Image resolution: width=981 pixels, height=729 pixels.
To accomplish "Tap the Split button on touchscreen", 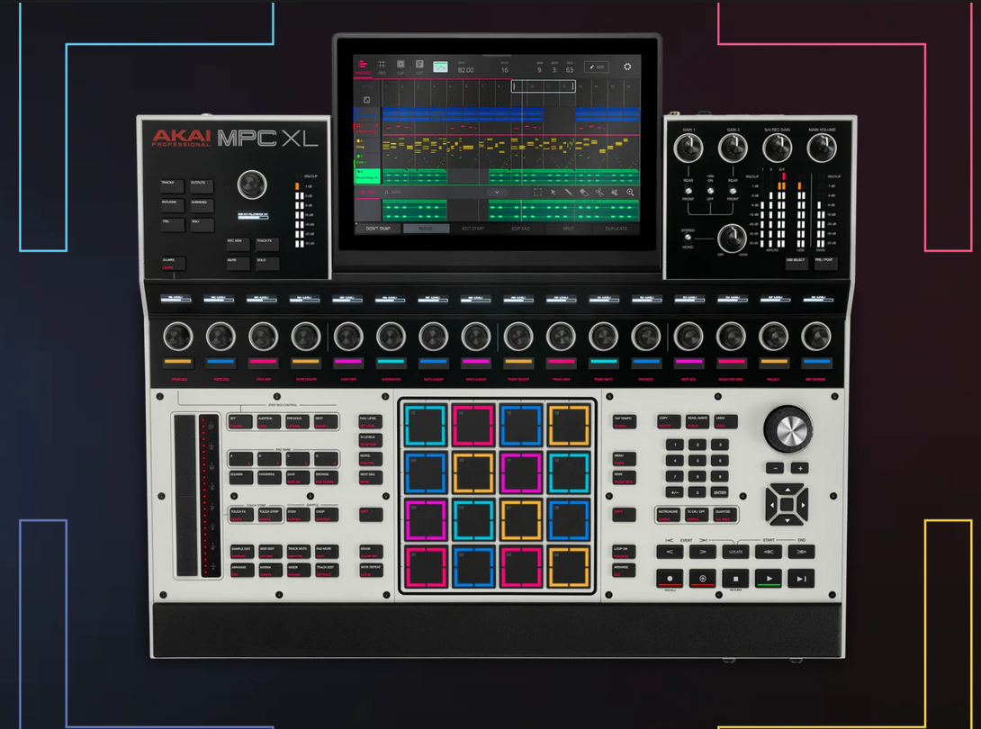I will point(568,229).
